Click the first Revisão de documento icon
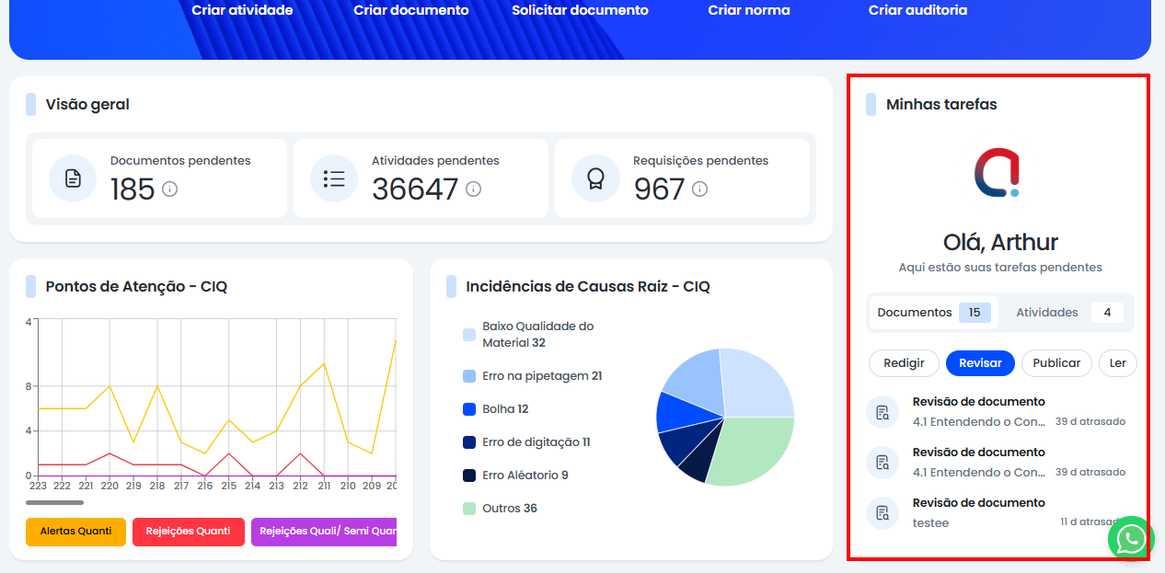This screenshot has height=573, width=1165. (x=882, y=412)
